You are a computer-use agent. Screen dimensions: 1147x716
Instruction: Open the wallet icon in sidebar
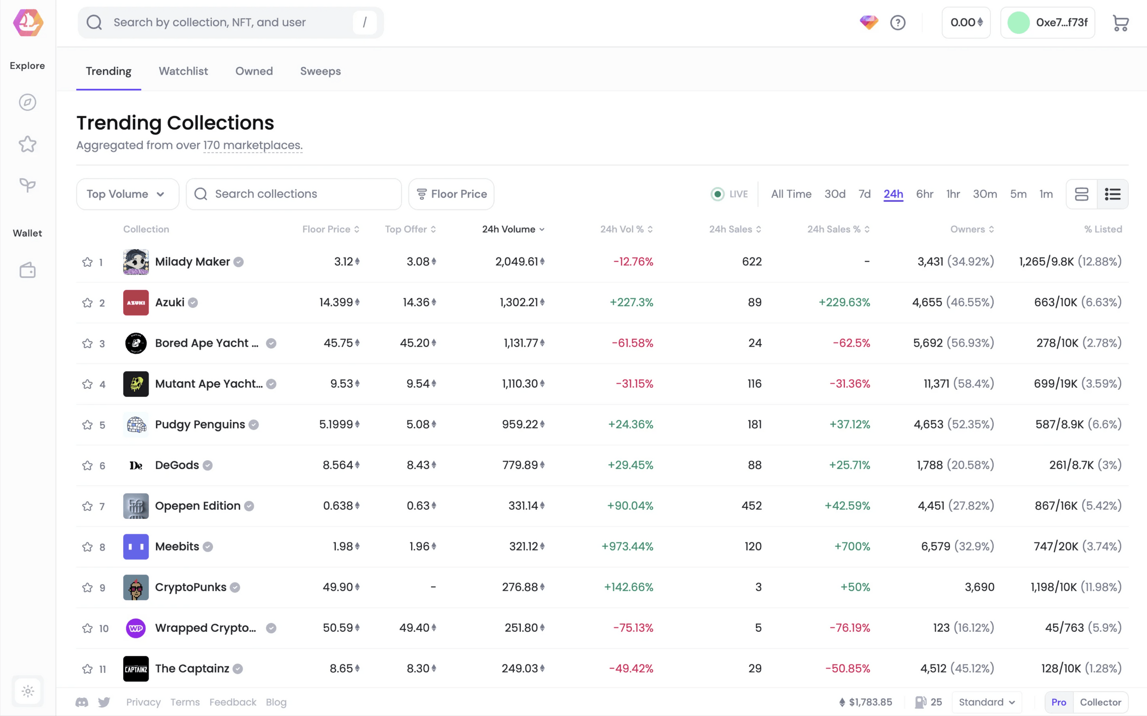click(x=28, y=270)
